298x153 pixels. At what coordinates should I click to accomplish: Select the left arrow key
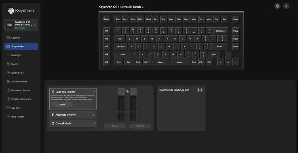(x=221, y=62)
